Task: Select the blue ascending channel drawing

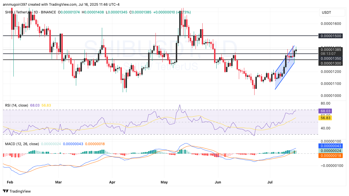Action: (x=285, y=68)
